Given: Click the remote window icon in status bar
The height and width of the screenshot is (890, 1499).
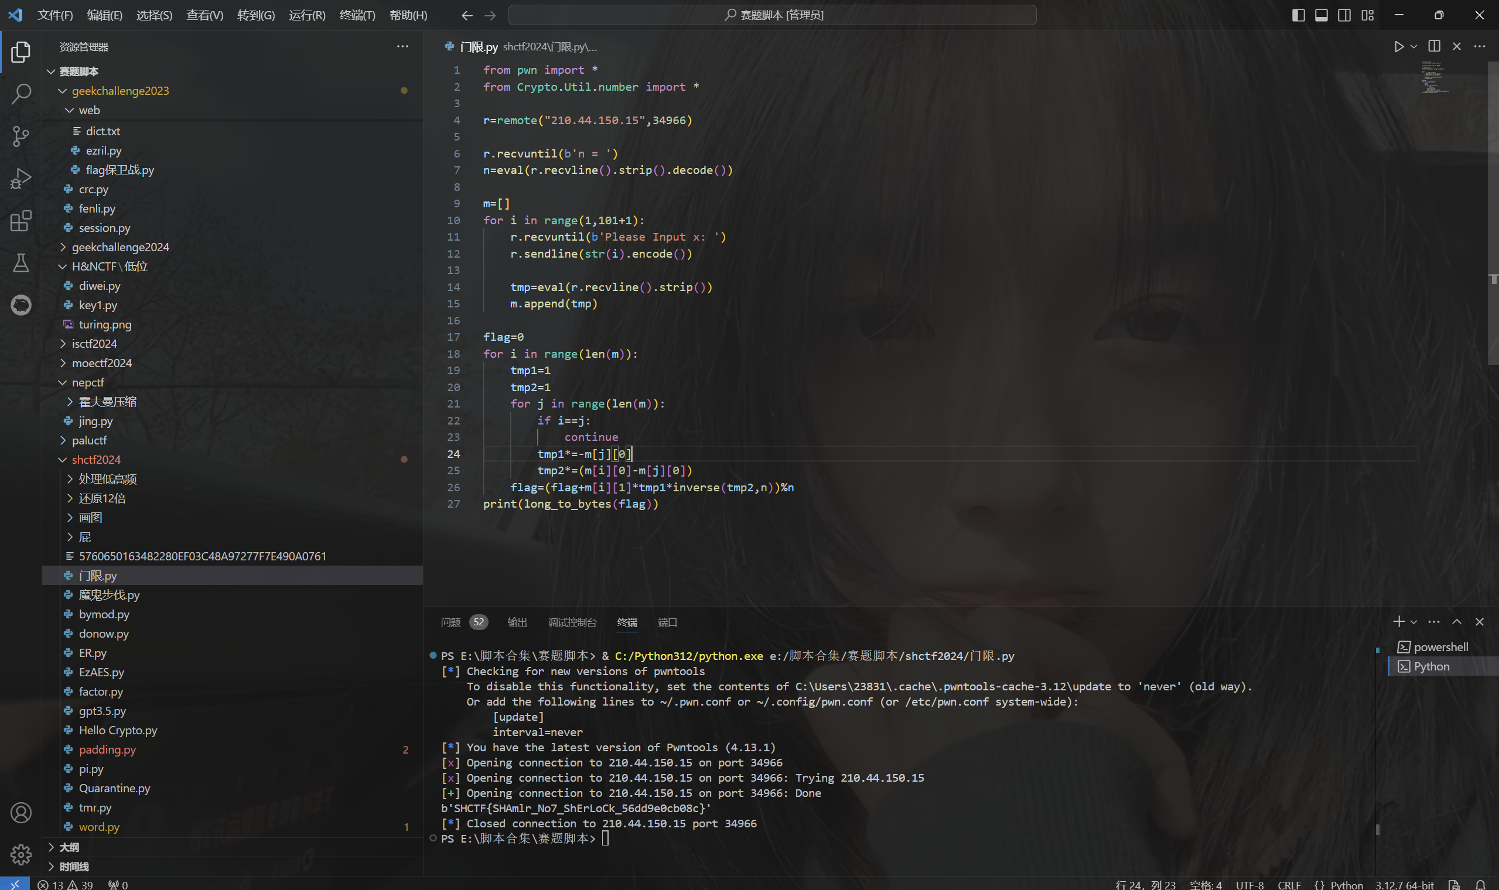Looking at the screenshot, I should click(15, 885).
